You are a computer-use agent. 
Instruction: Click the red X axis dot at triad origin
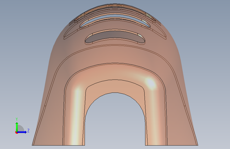16,132
